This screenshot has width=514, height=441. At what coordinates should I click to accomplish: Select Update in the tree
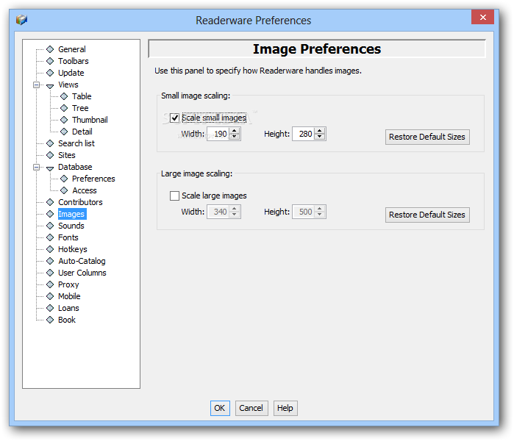click(x=71, y=73)
